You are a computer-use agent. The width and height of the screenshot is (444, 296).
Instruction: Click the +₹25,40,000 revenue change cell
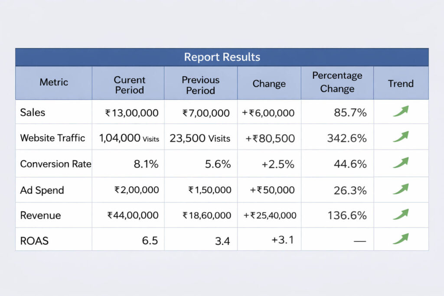270,215
